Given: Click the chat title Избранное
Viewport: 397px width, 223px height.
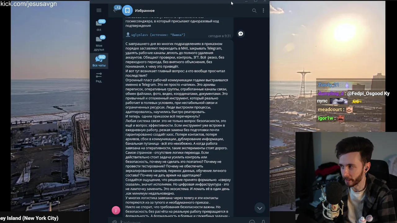Looking at the screenshot, I should click(x=145, y=11).
